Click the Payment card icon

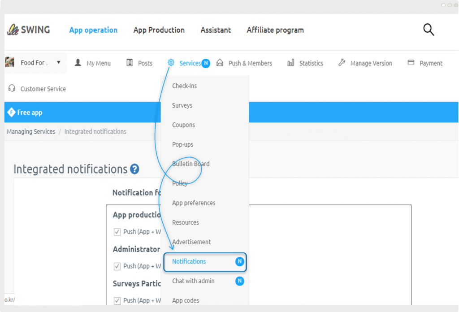(411, 63)
